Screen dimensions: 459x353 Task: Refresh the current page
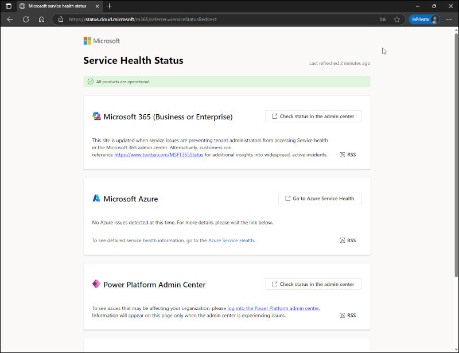pyautogui.click(x=26, y=20)
